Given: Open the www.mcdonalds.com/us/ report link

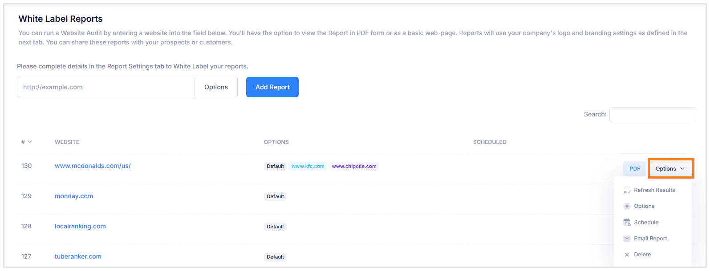Looking at the screenshot, I should point(93,166).
